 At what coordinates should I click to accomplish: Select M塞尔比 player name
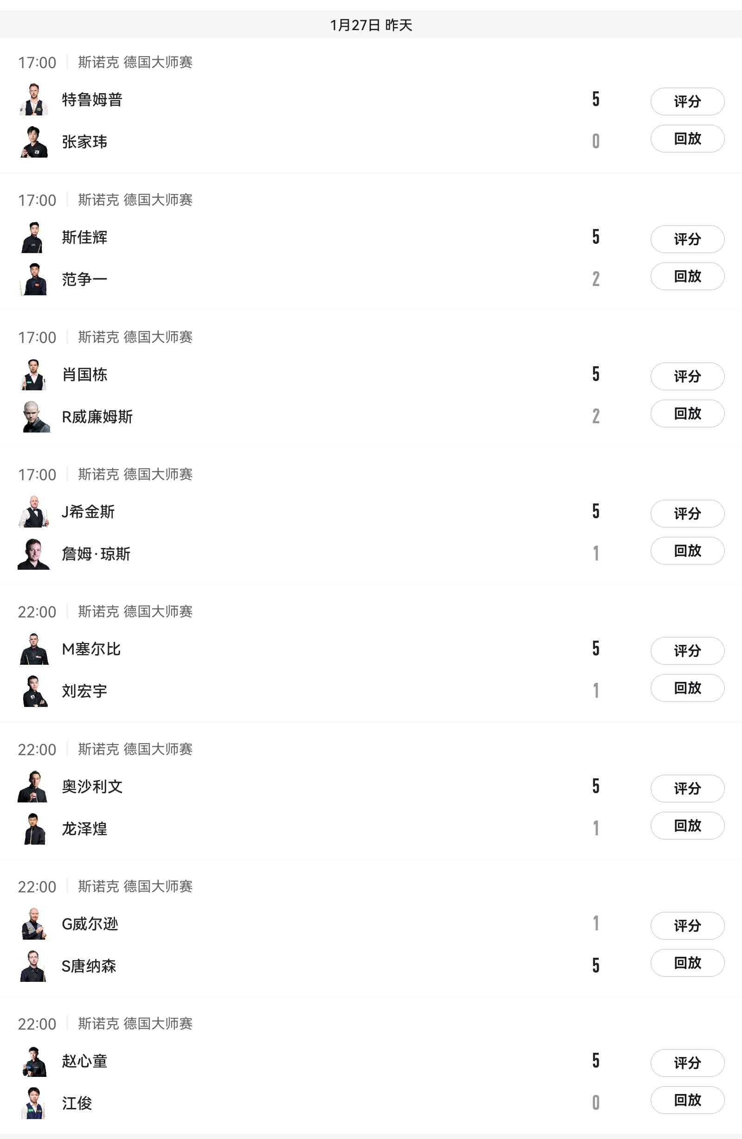point(91,649)
